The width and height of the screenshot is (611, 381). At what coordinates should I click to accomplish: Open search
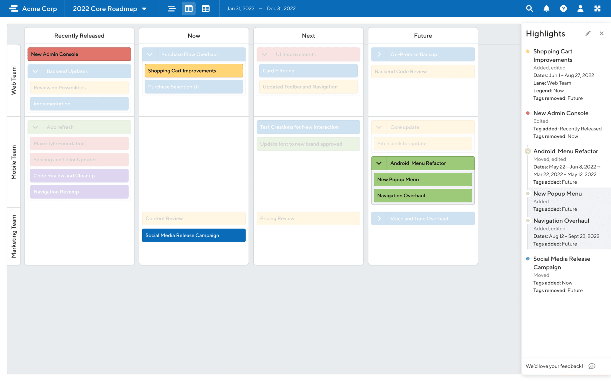tap(529, 8)
